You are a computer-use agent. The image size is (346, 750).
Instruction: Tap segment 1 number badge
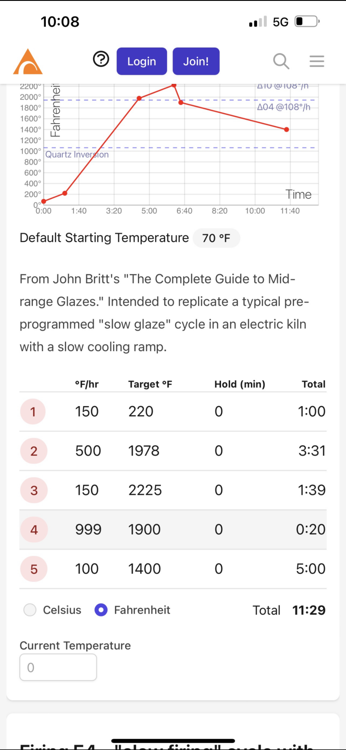33,412
